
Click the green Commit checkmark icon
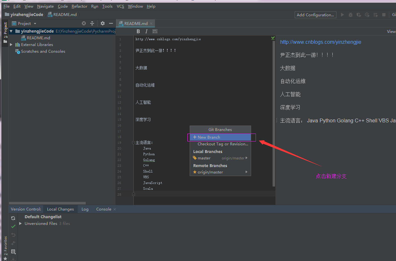click(x=13, y=226)
